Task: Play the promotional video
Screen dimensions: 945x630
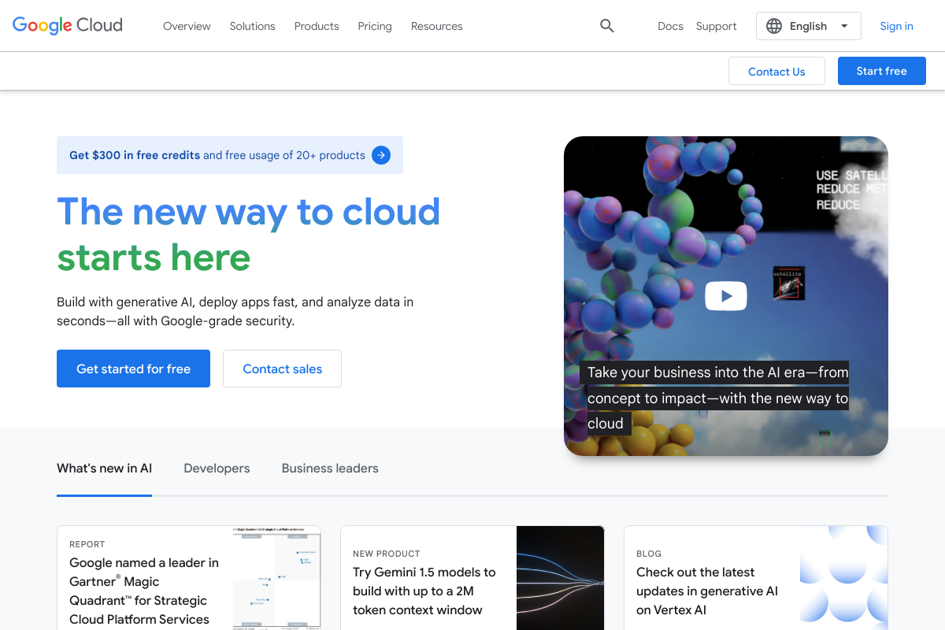Action: click(725, 296)
